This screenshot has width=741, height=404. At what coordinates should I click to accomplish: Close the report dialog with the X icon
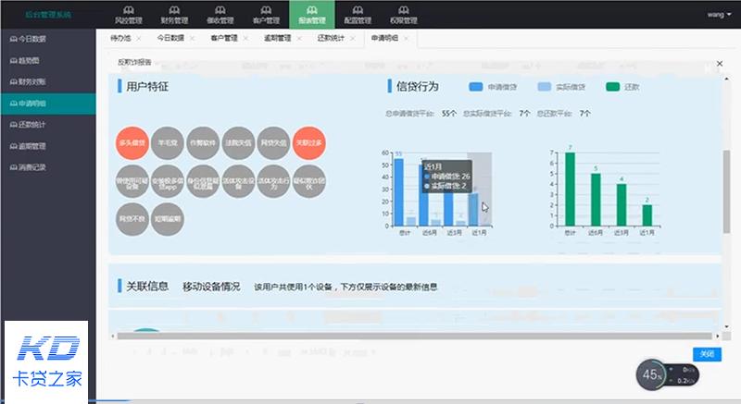click(720, 64)
